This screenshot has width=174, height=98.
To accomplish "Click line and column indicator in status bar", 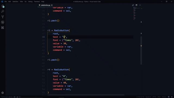I will pyautogui.click(x=140, y=97).
